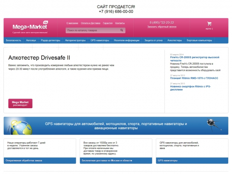Open 'Оплата и Доставка' page

tap(90, 23)
